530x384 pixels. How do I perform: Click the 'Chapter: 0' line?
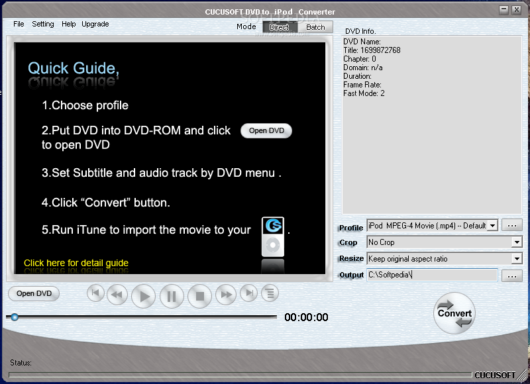coord(359,59)
